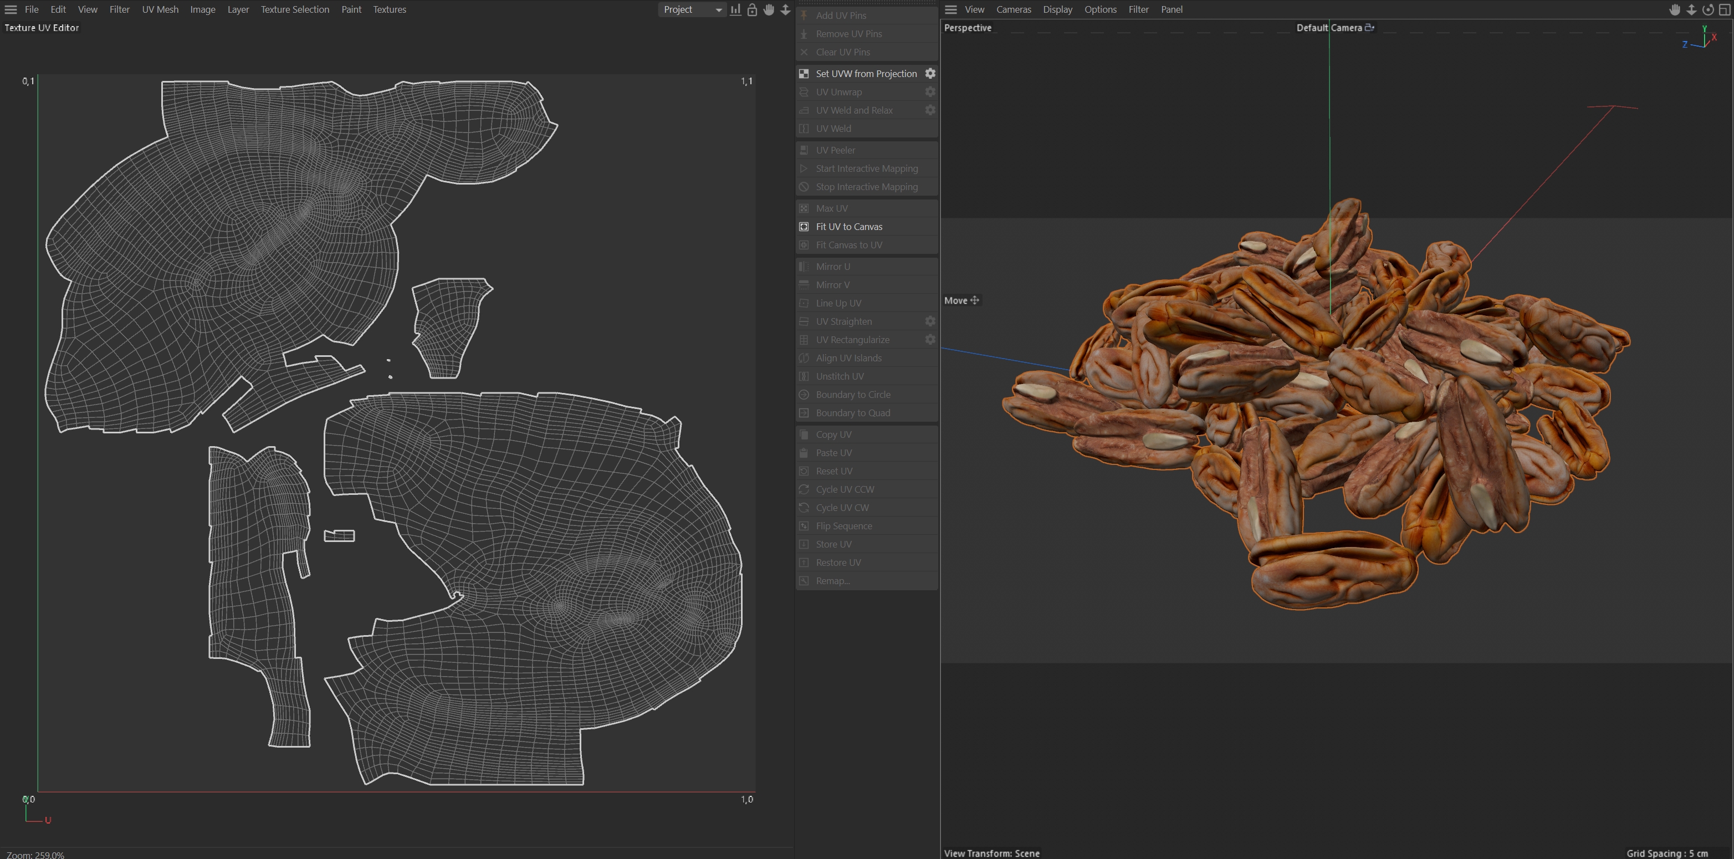Viewport: 1734px width, 859px height.
Task: Click the viewport orbit camera icon
Action: pyautogui.click(x=1708, y=9)
